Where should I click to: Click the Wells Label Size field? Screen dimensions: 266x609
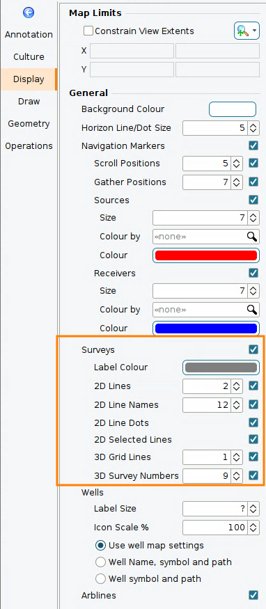click(x=215, y=508)
